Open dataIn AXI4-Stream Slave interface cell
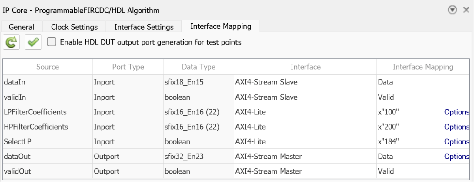This screenshot has height=182, width=474. [305, 83]
